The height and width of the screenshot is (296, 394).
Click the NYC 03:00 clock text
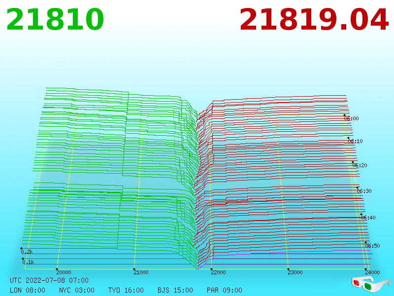click(77, 290)
